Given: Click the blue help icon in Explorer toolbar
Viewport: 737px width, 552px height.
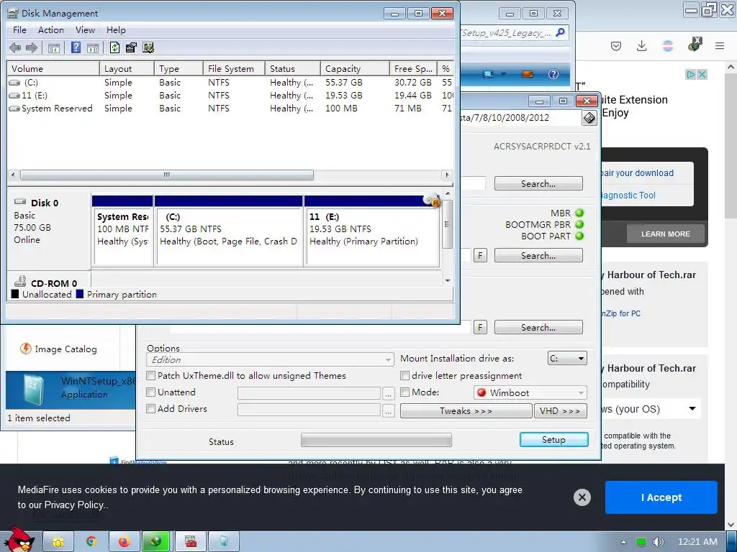Looking at the screenshot, I should 553,74.
